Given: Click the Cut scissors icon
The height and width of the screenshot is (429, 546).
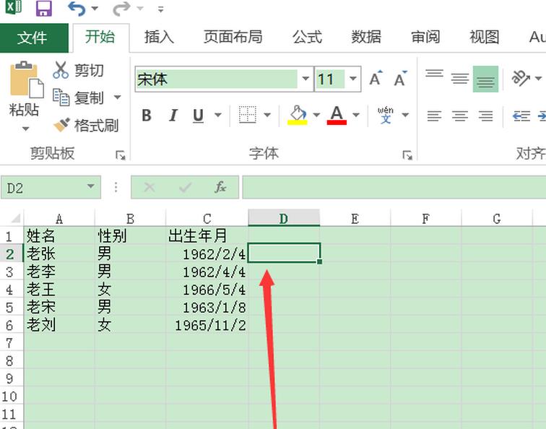Looking at the screenshot, I should [61, 70].
